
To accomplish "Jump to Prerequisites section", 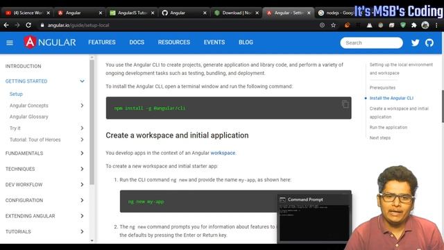I will click(382, 87).
